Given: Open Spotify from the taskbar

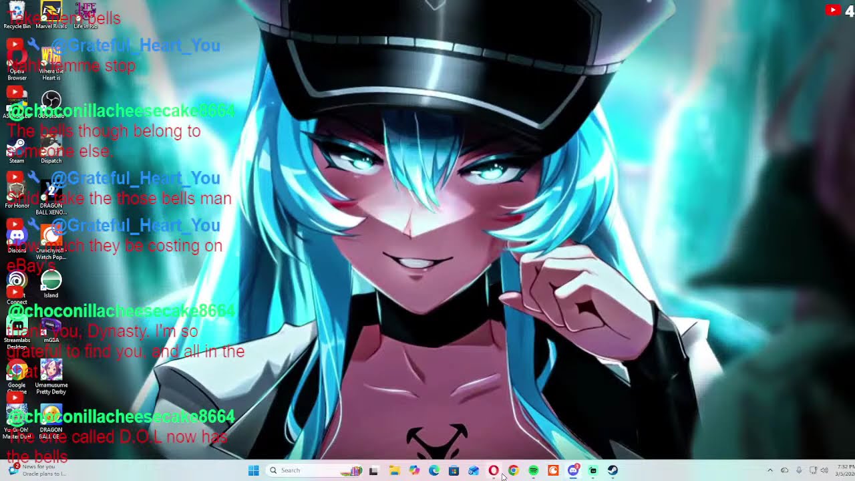Looking at the screenshot, I should click(x=533, y=470).
